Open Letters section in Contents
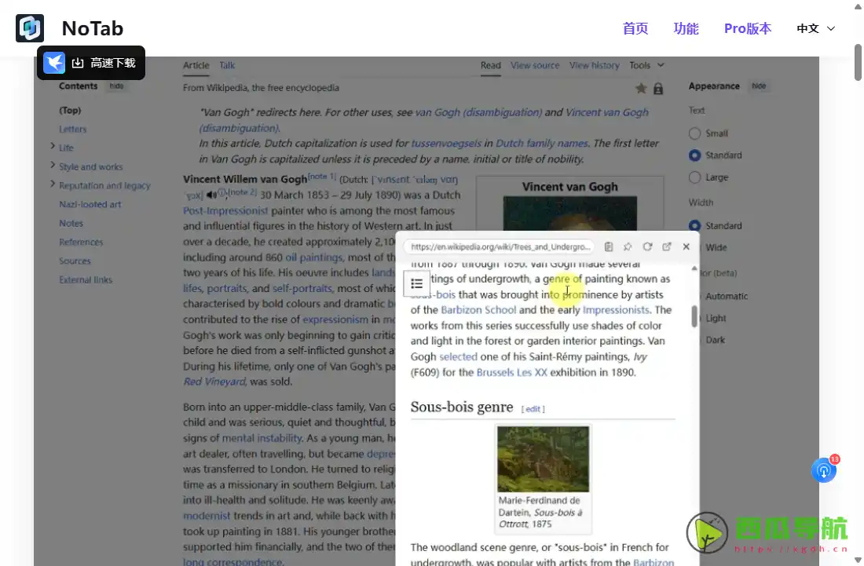The image size is (864, 566). [73, 129]
